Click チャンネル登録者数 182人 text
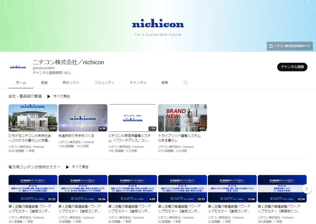 [x=52, y=73]
